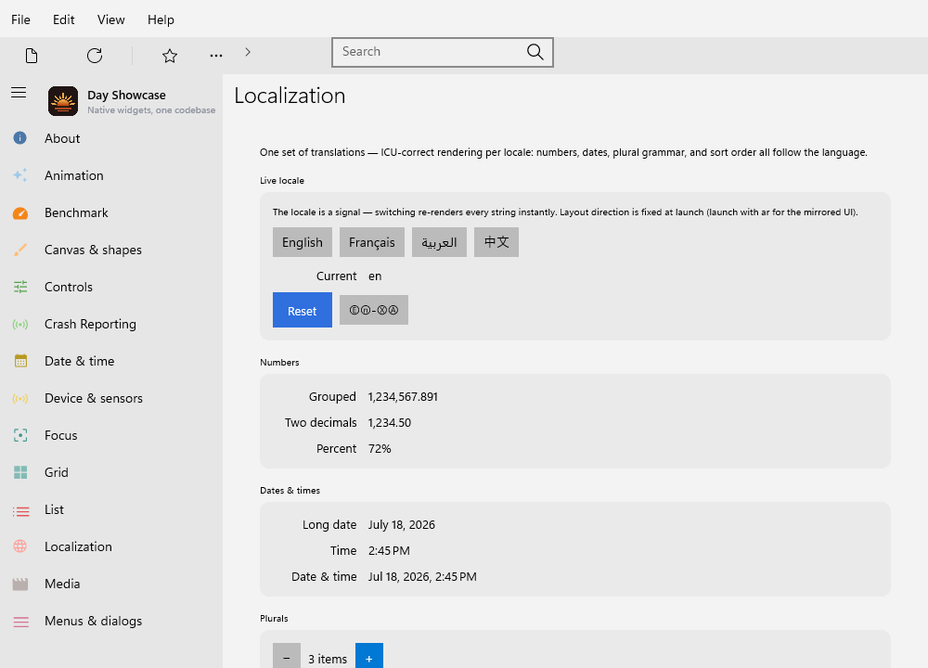The width and height of the screenshot is (928, 668).
Task: Increase plural item count with plus
Action: click(369, 656)
